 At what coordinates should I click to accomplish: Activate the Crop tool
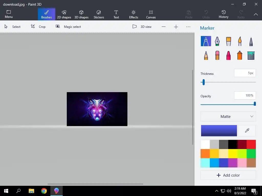pos(38,27)
